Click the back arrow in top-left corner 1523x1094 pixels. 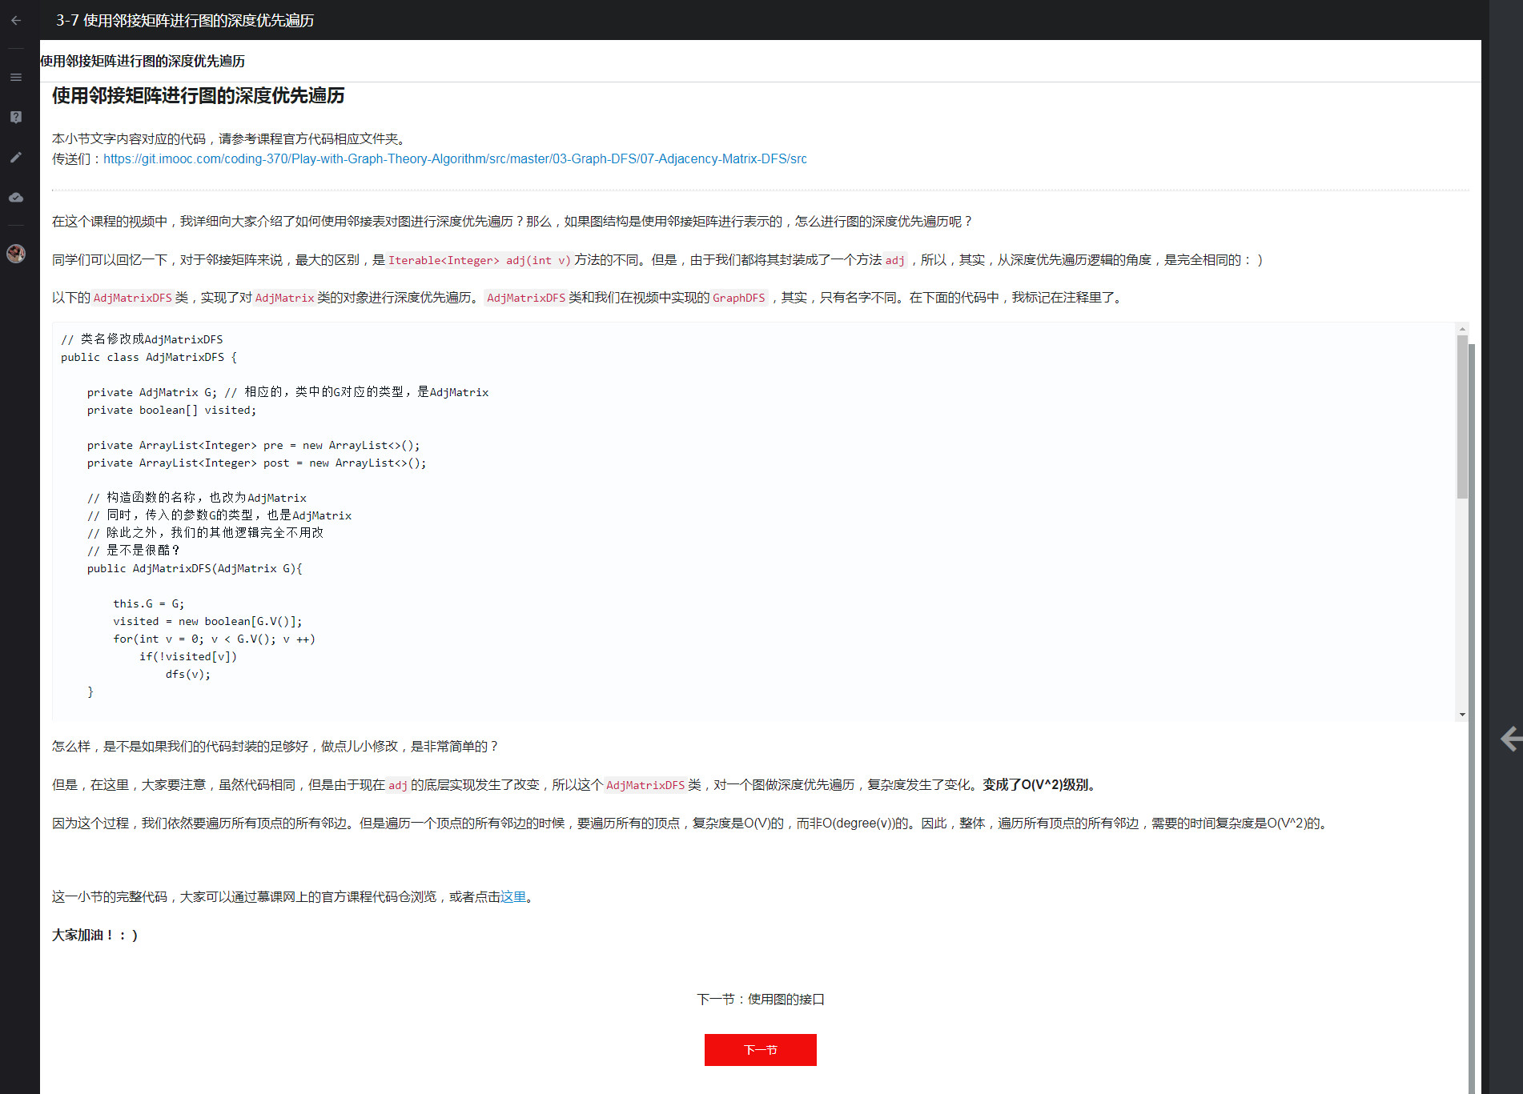(x=16, y=20)
